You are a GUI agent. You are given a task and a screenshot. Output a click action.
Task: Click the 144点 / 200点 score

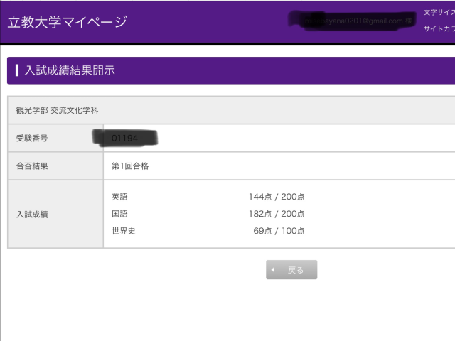277,197
